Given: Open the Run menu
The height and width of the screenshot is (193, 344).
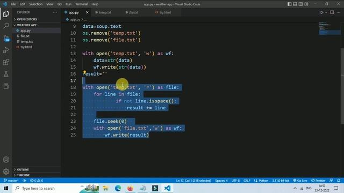Looking at the screenshot, I should pos(68,4).
